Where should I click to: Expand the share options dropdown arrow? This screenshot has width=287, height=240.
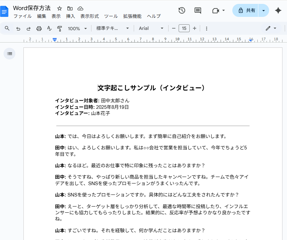pyautogui.click(x=264, y=10)
